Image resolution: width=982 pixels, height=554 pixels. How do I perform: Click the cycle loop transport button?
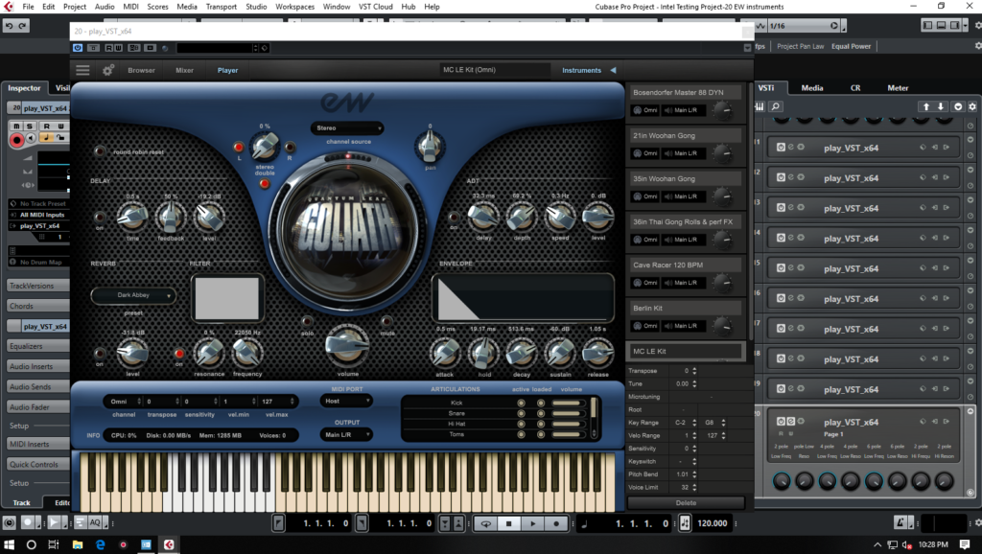[x=485, y=523]
